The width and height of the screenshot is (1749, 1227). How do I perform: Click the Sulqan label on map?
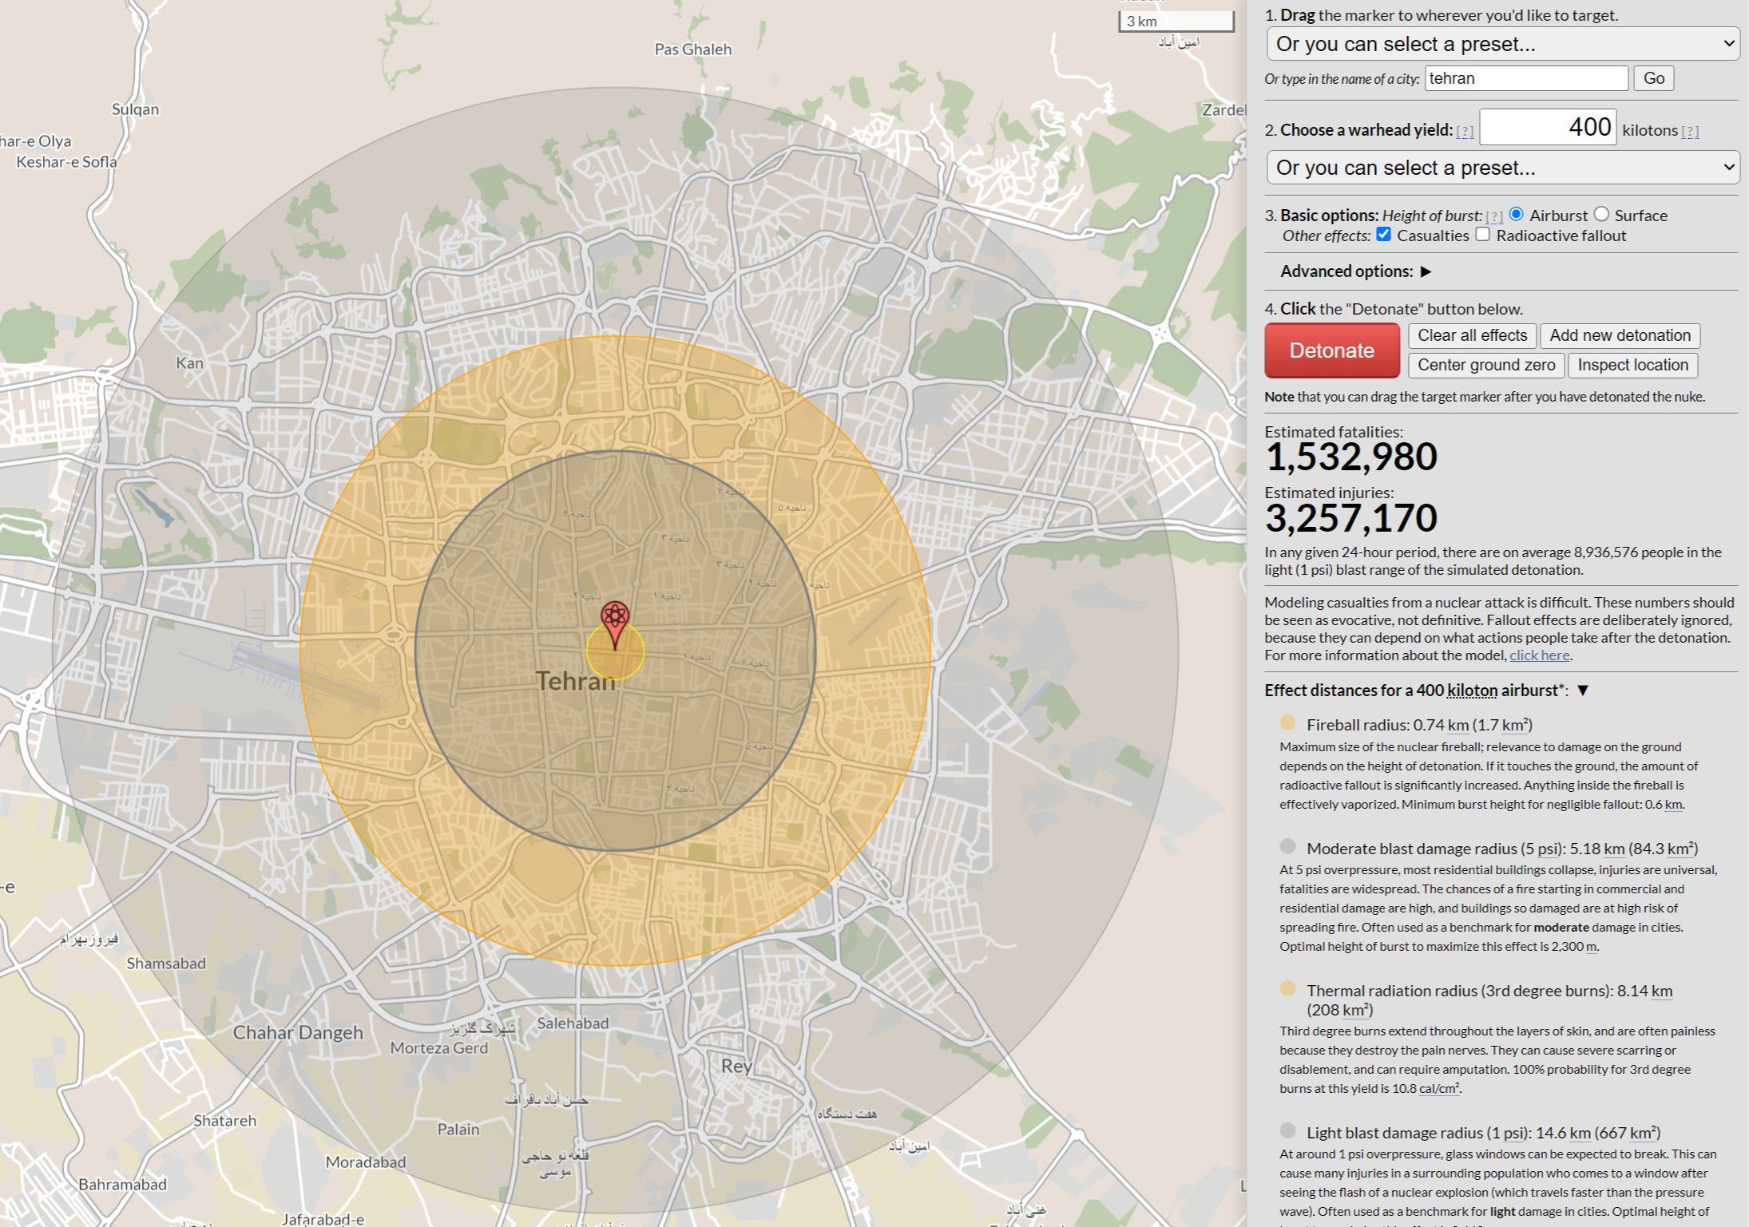pyautogui.click(x=135, y=109)
